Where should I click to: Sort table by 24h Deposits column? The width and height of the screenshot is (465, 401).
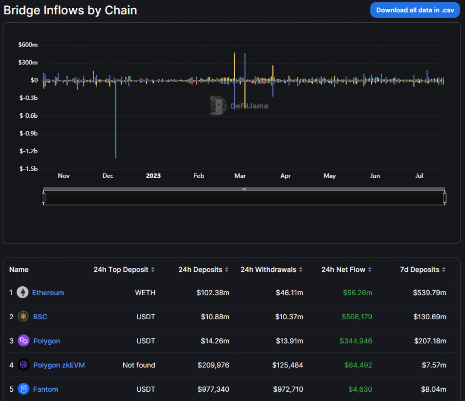coord(203,269)
